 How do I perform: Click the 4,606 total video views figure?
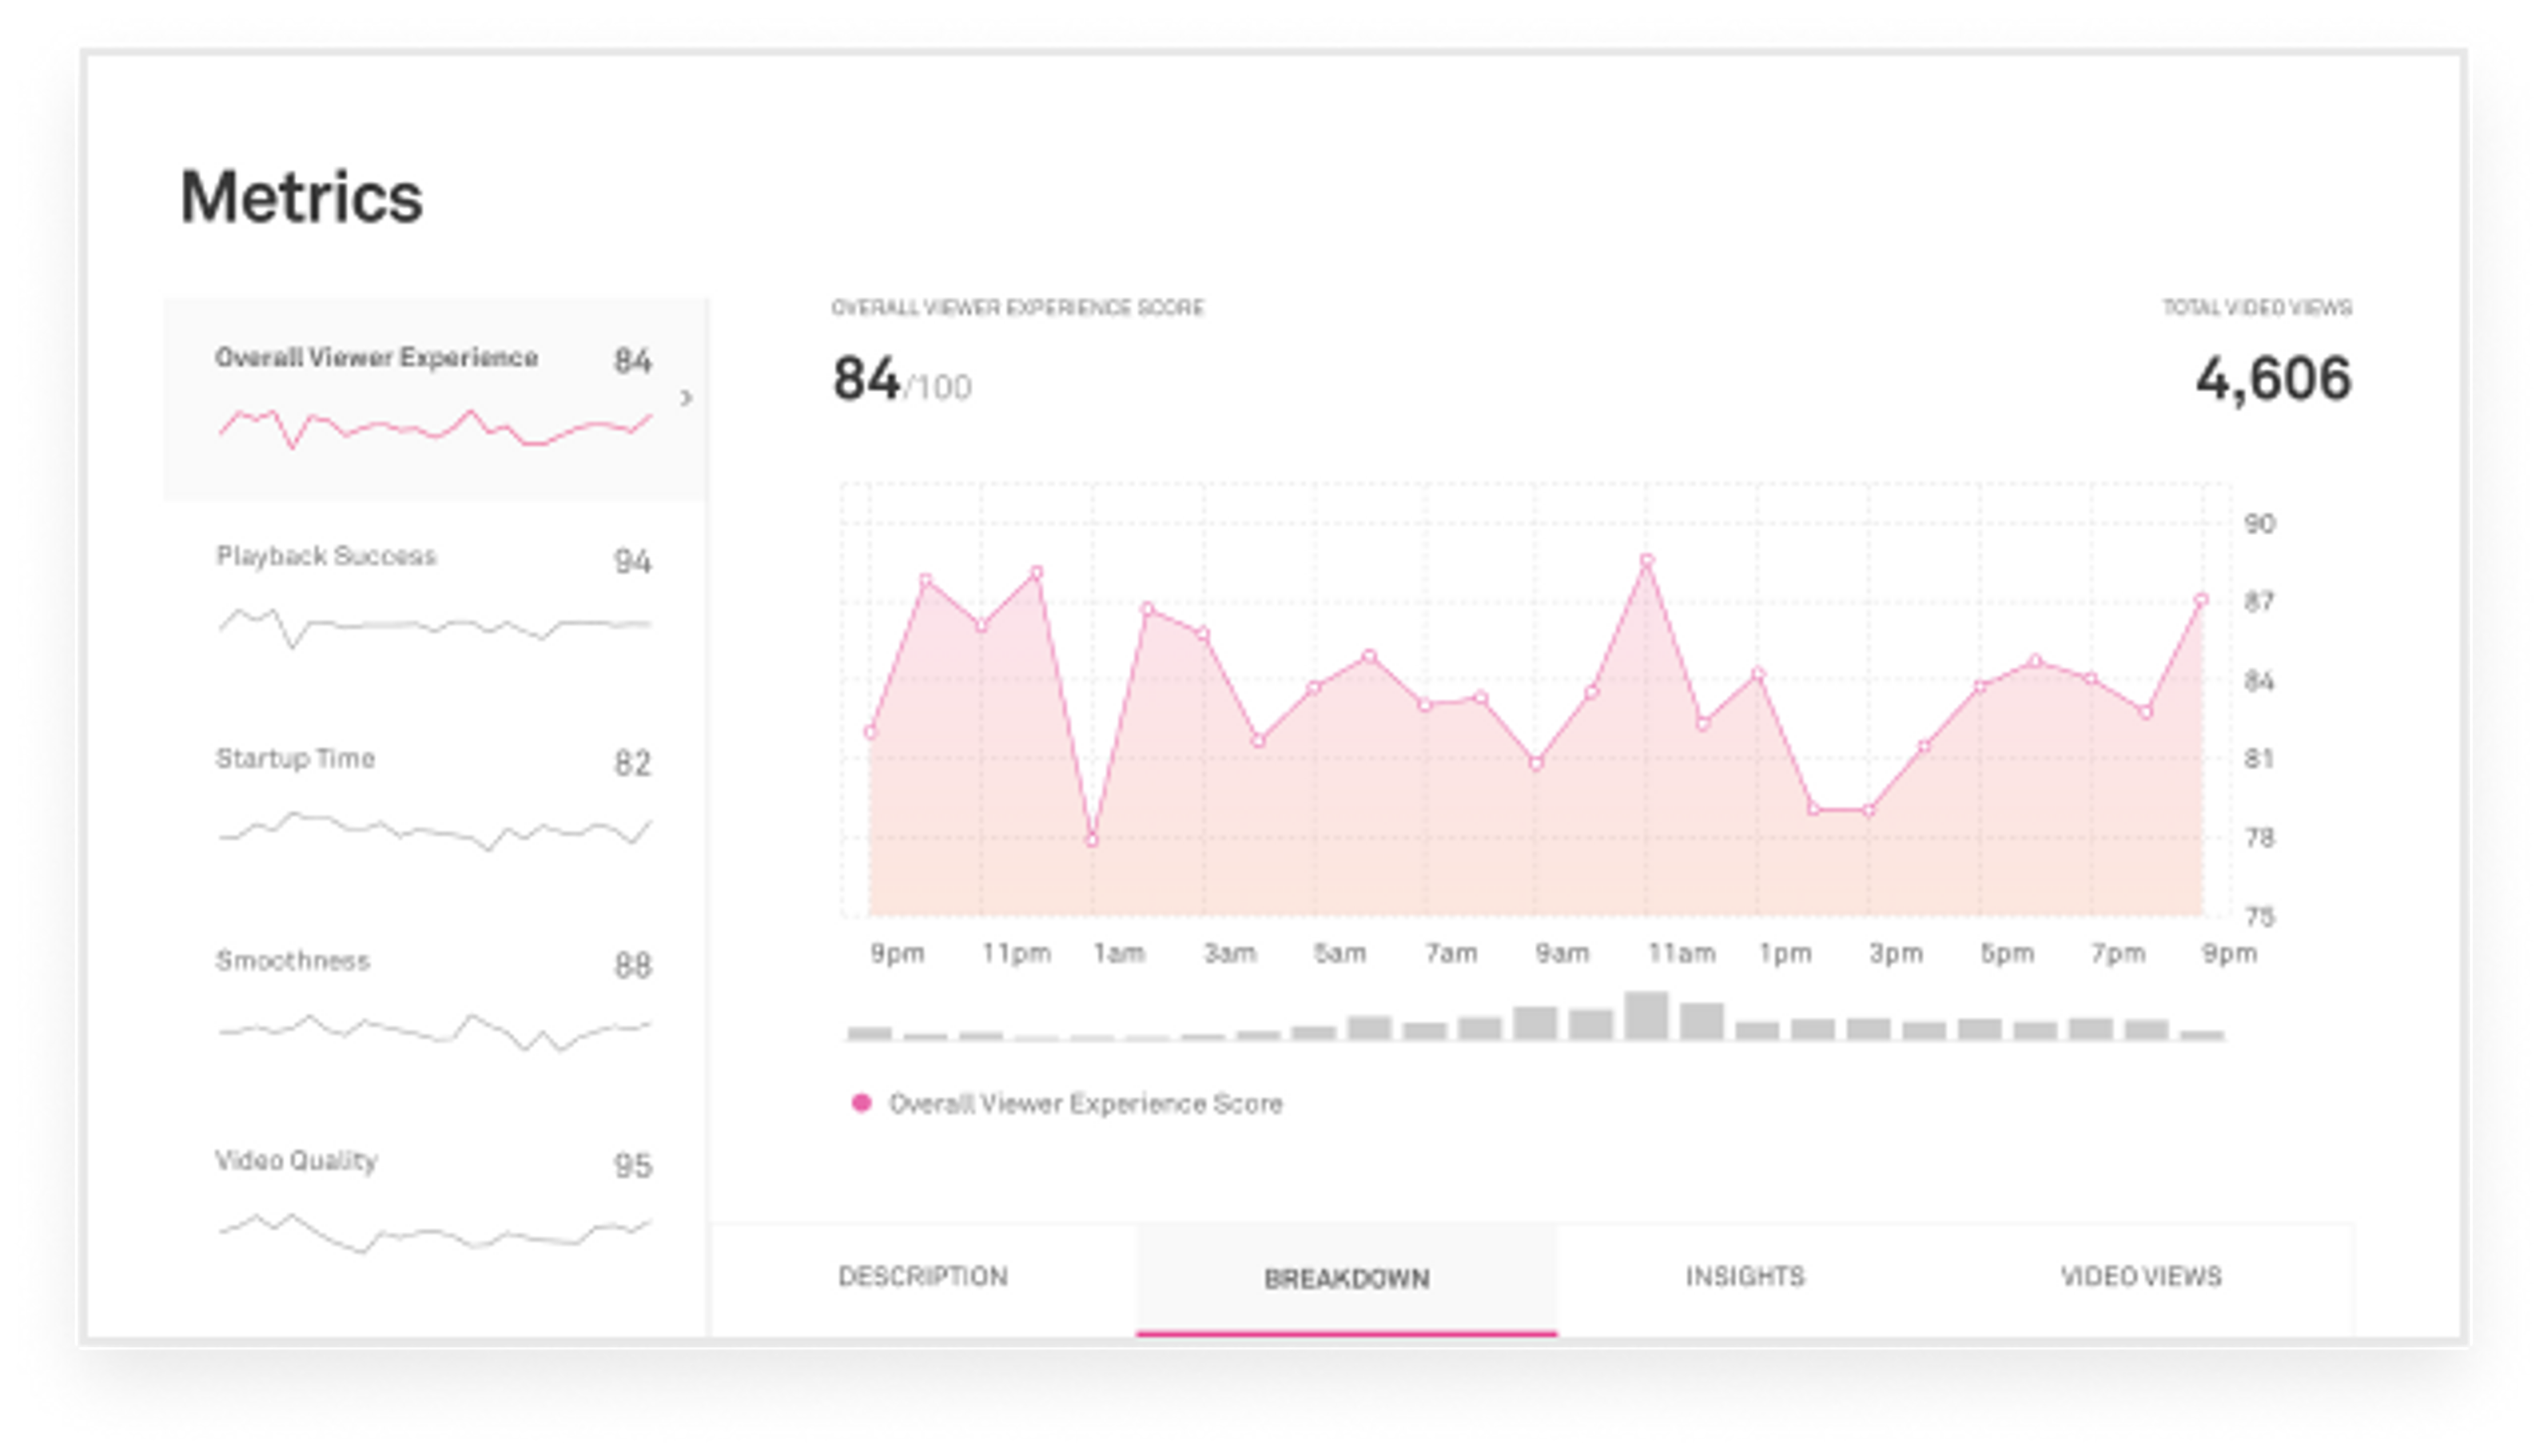click(x=2273, y=380)
